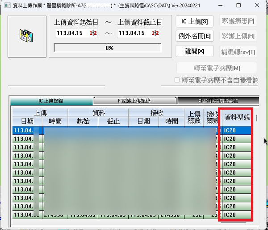
Task: Open the EMR 電子病歷紀錄 tab
Action: point(218,101)
